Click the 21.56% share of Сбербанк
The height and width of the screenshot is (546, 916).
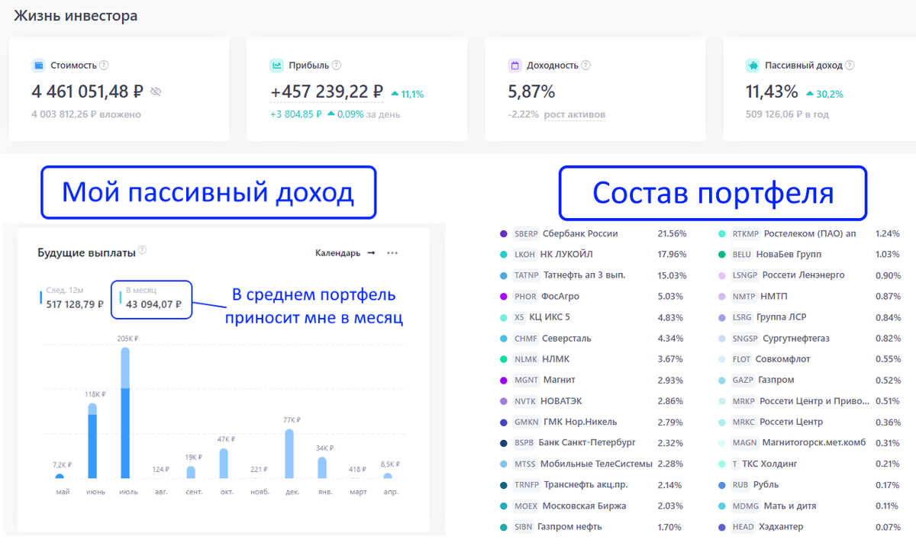coord(672,233)
